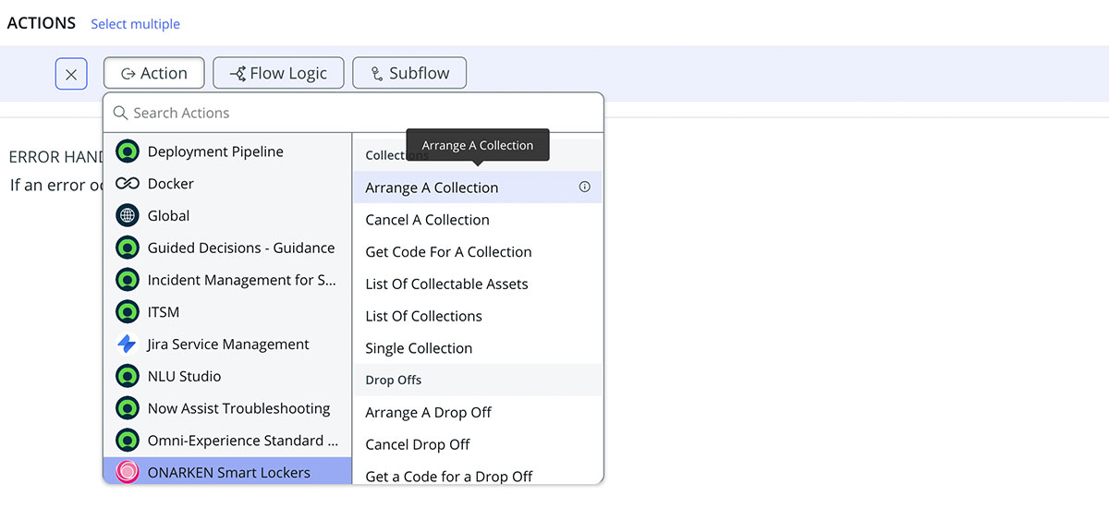Click the Now Assist Troubleshooting label
Viewport: 1109px width, 508px height.
point(238,408)
